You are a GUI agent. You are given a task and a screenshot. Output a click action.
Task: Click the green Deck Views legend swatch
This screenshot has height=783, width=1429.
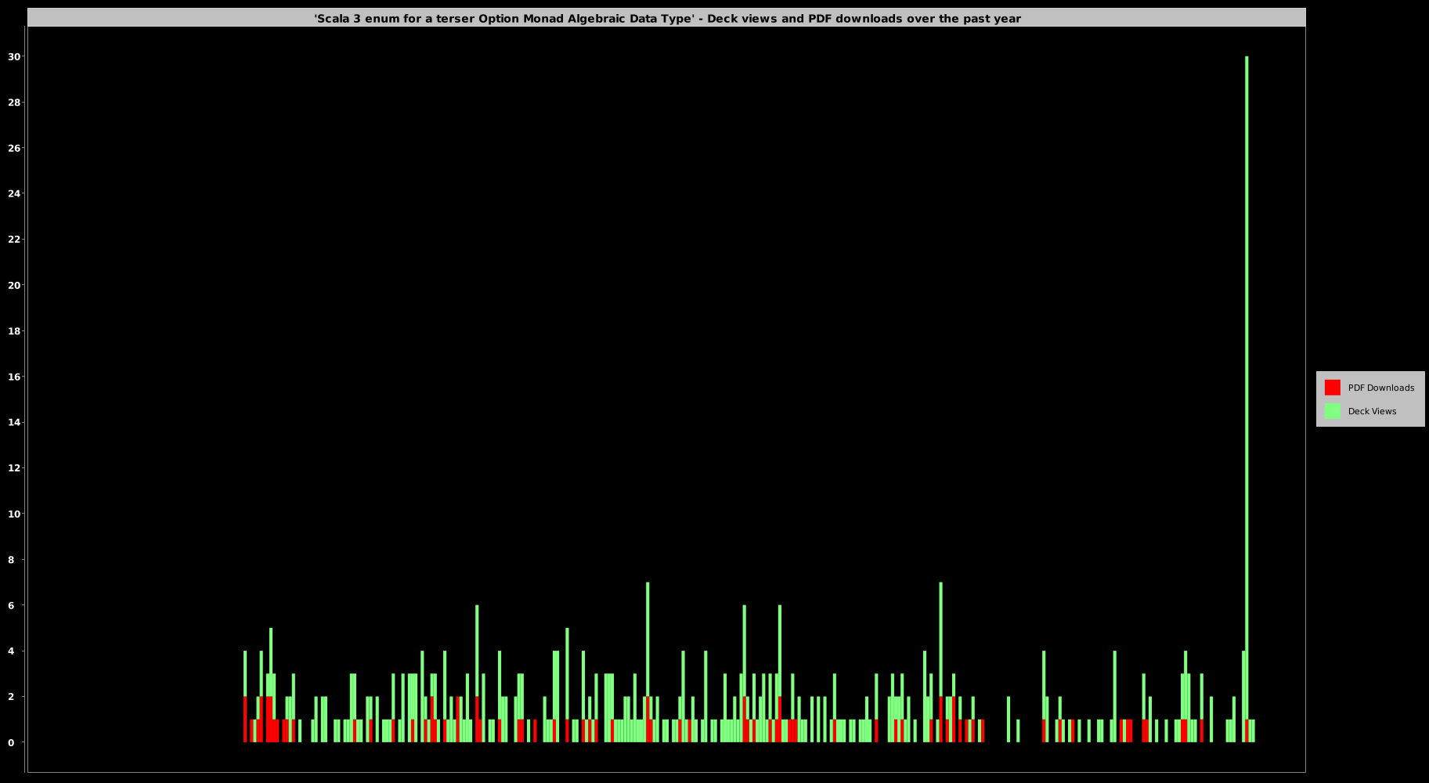click(1332, 411)
